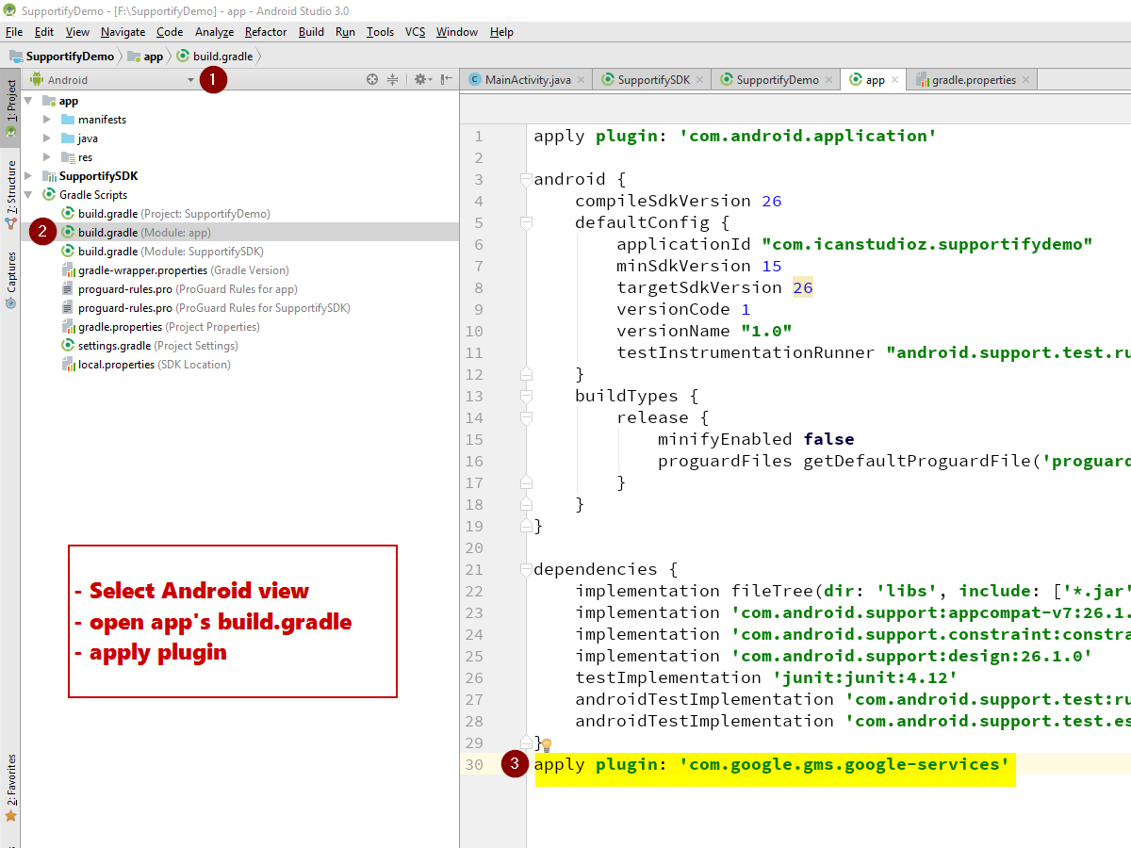Screen dimensions: 1131x848
Task: Click the google-services apply plugin line
Action: 772,764
